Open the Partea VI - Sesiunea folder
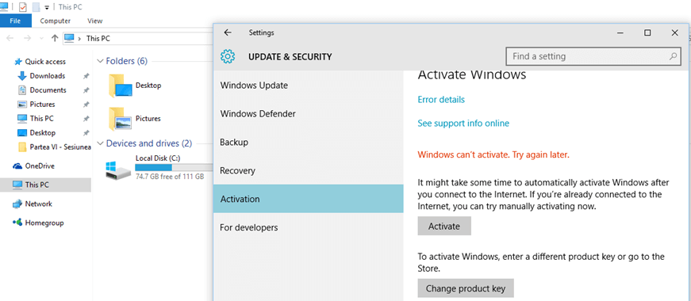This screenshot has height=301, width=691. (60, 147)
